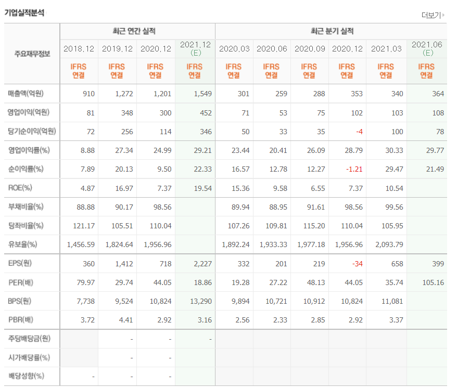Image resolution: width=457 pixels, height=387 pixels.
Task: Click the 주요재무정보 header cell
Action: tap(32, 54)
